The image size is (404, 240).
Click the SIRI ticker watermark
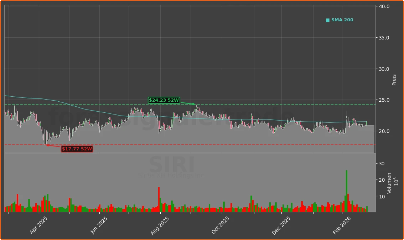[172, 165]
